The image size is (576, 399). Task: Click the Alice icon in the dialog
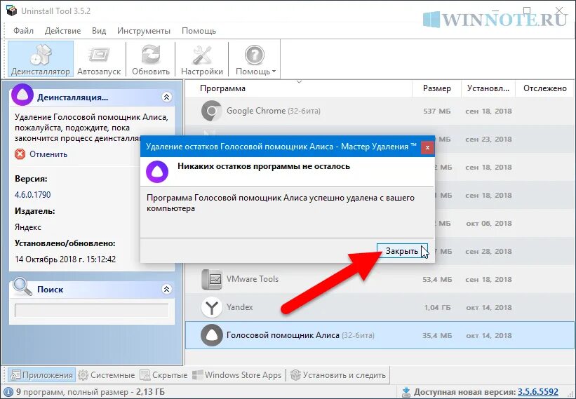[157, 171]
